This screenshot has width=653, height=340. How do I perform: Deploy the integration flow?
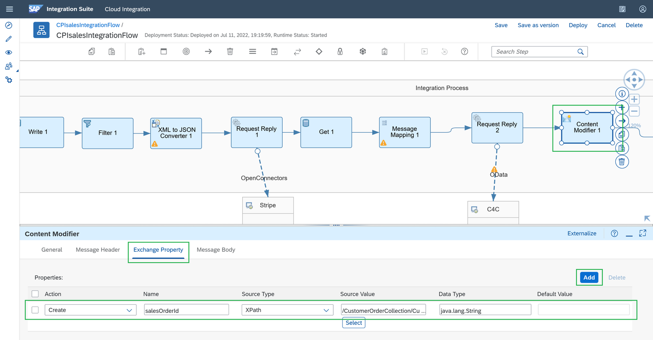click(x=578, y=25)
